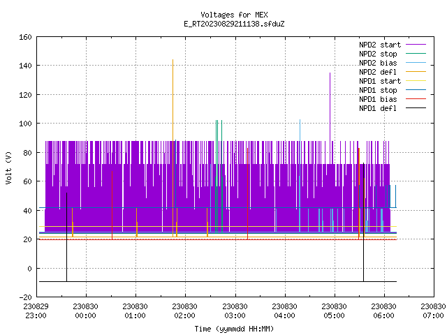447x335 pixels.
Task: Click the X-axis tick label '01:00'
Action: point(135,316)
